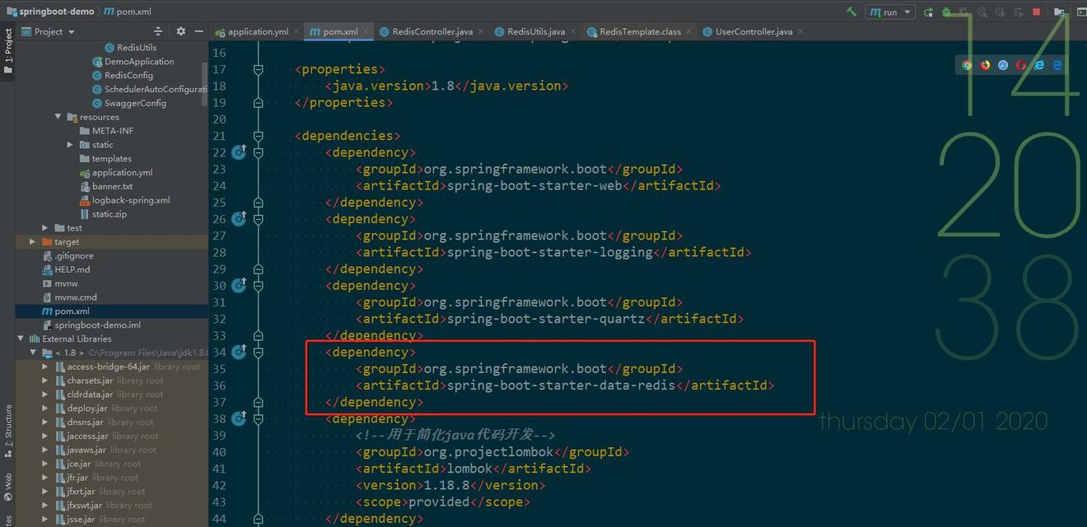The width and height of the screenshot is (1087, 527).
Task: Click the gutter marker on line 34
Action: [239, 352]
